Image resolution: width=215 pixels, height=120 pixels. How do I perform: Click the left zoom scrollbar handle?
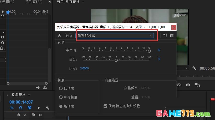point(8,83)
